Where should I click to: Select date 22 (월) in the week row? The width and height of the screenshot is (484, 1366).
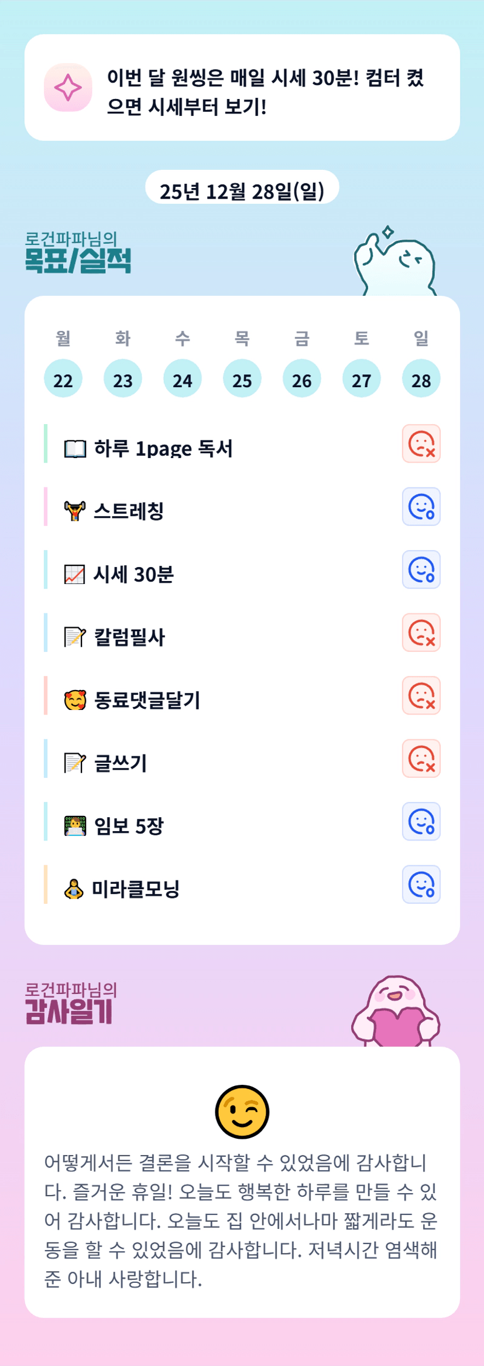click(63, 379)
